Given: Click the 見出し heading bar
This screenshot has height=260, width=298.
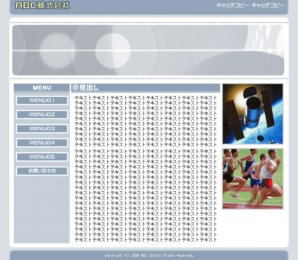Looking at the screenshot, I should pyautogui.click(x=146, y=88).
